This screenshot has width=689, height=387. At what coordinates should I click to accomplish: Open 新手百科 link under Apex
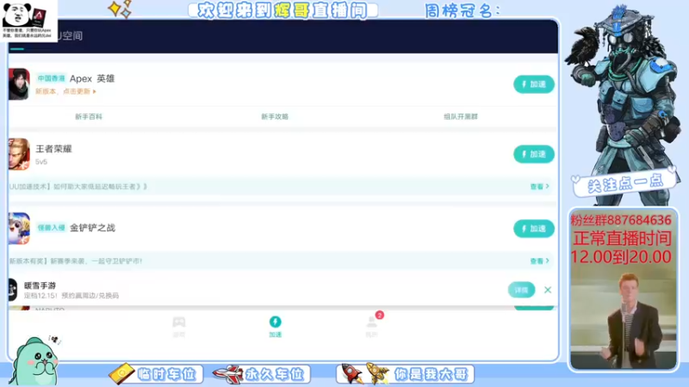coord(89,117)
